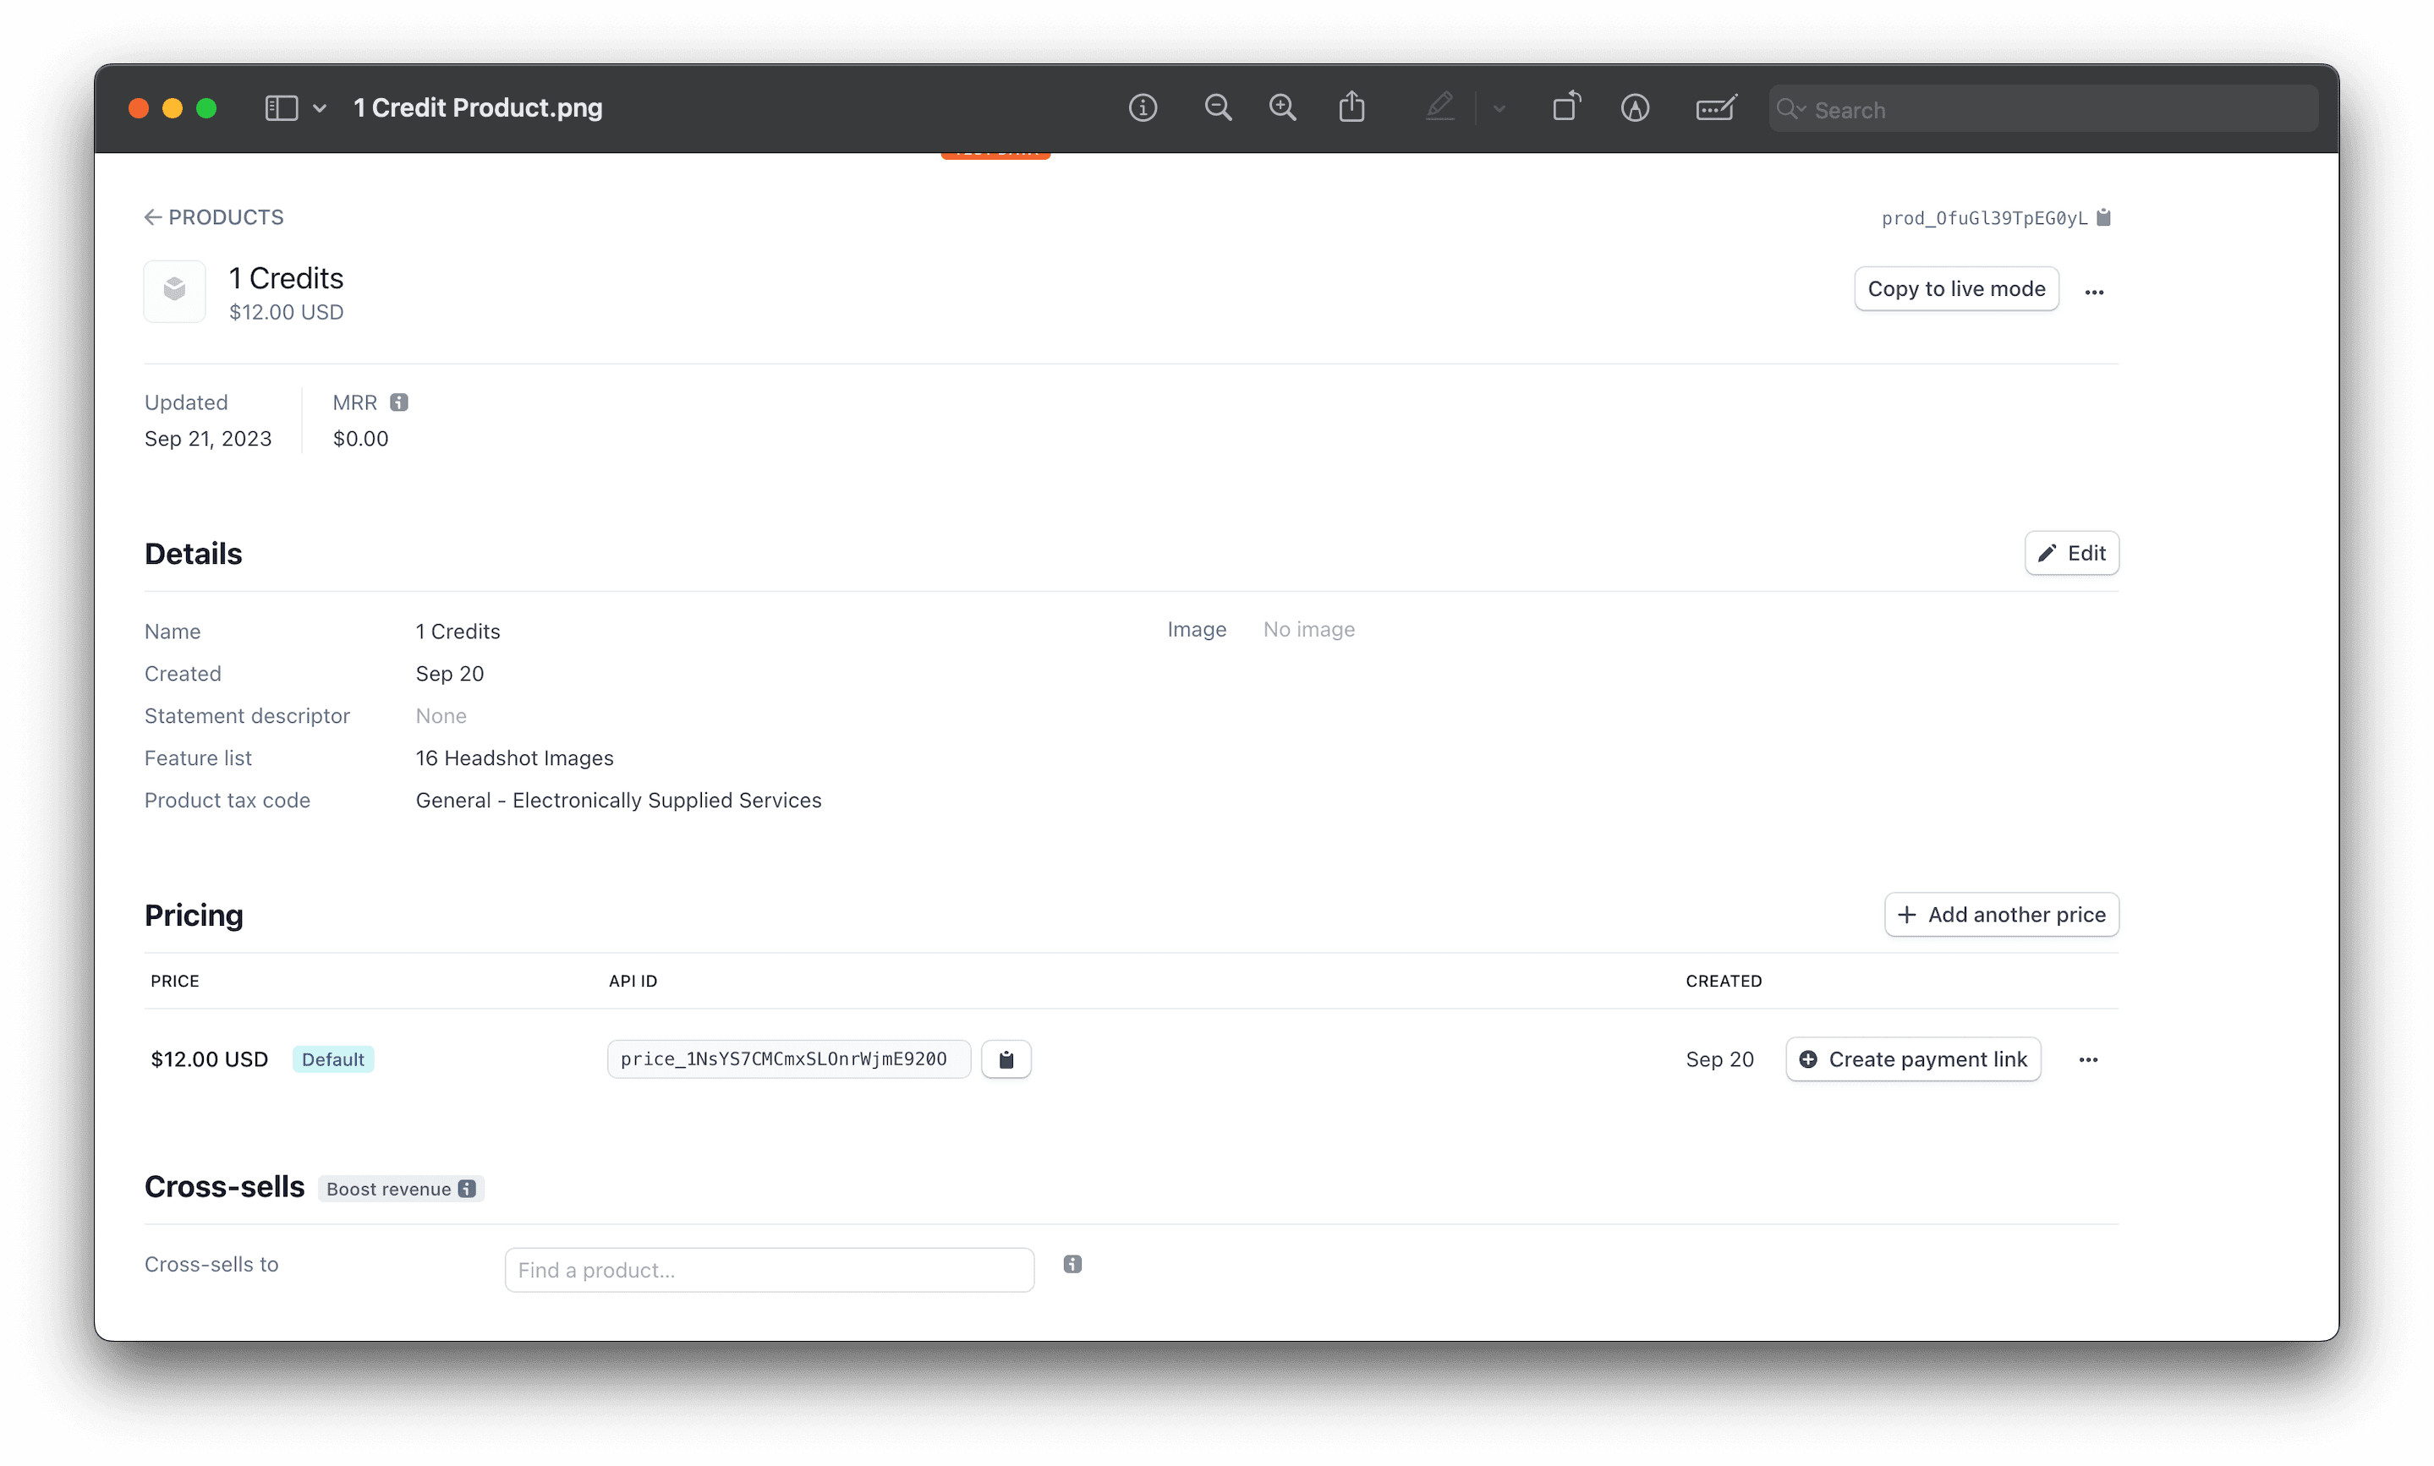Click the Create payment link button
2434x1466 pixels.
tap(1914, 1059)
